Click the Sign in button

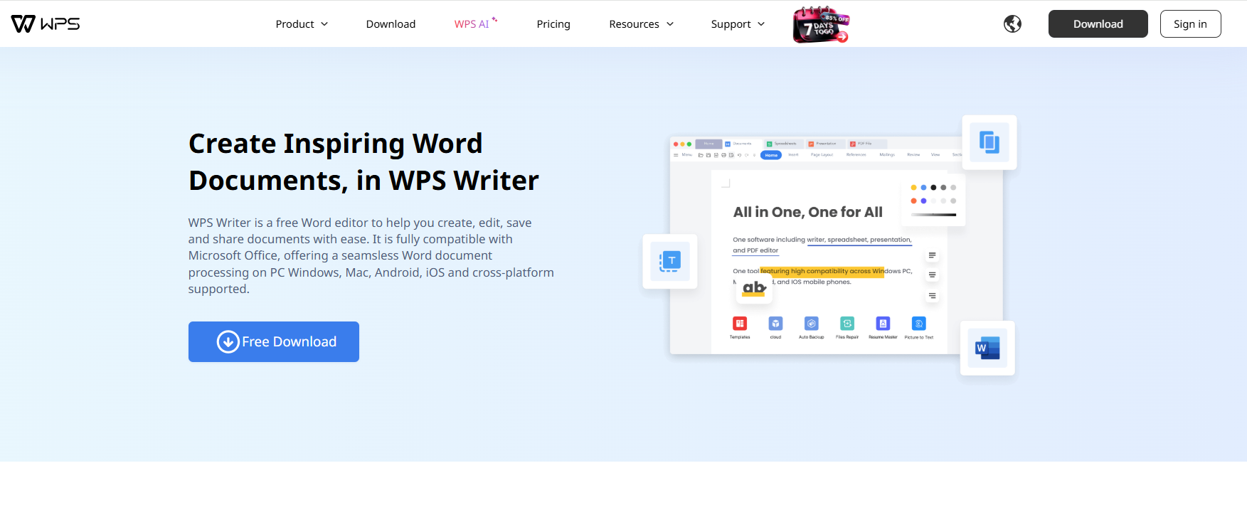coord(1190,24)
